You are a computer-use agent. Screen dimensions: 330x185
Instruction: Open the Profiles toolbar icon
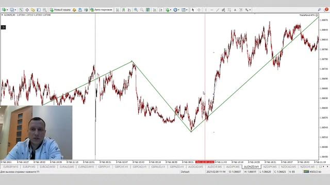point(12,10)
